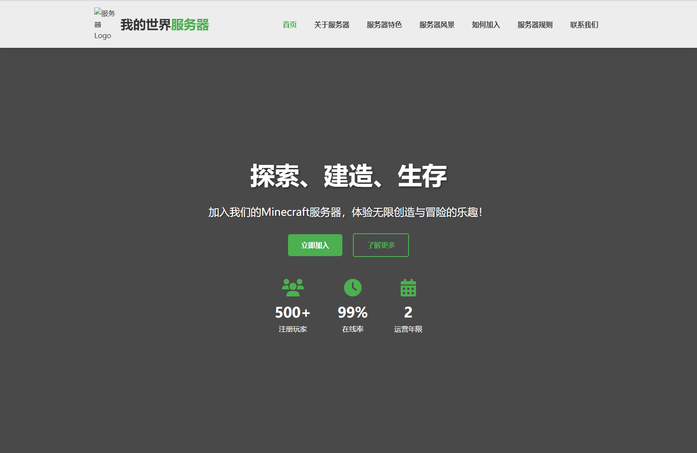Go to 关于服务器 in navigation
This screenshot has height=453, width=697.
pyautogui.click(x=332, y=25)
